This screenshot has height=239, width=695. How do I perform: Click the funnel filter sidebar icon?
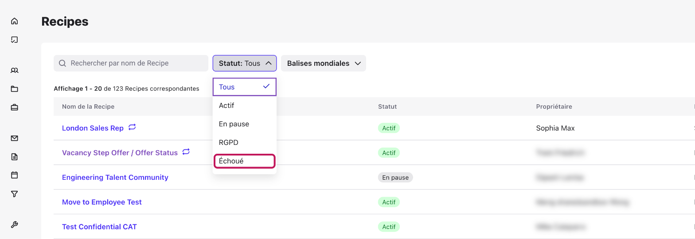point(15,194)
